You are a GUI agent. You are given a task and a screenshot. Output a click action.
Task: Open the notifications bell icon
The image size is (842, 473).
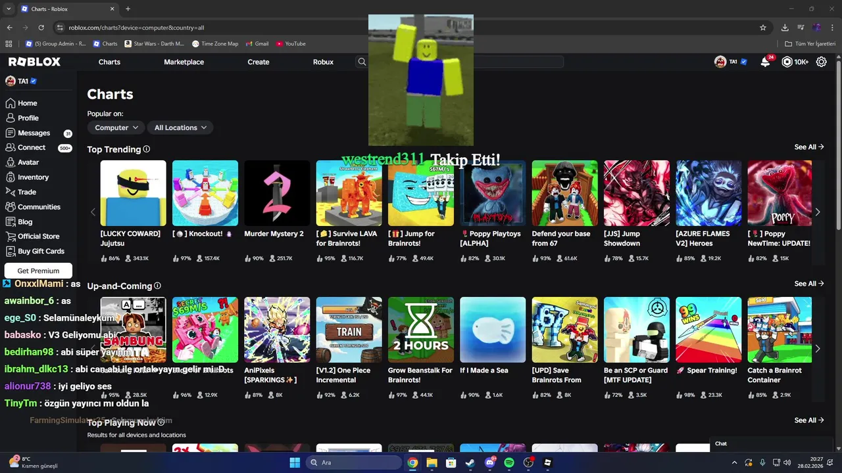(765, 62)
